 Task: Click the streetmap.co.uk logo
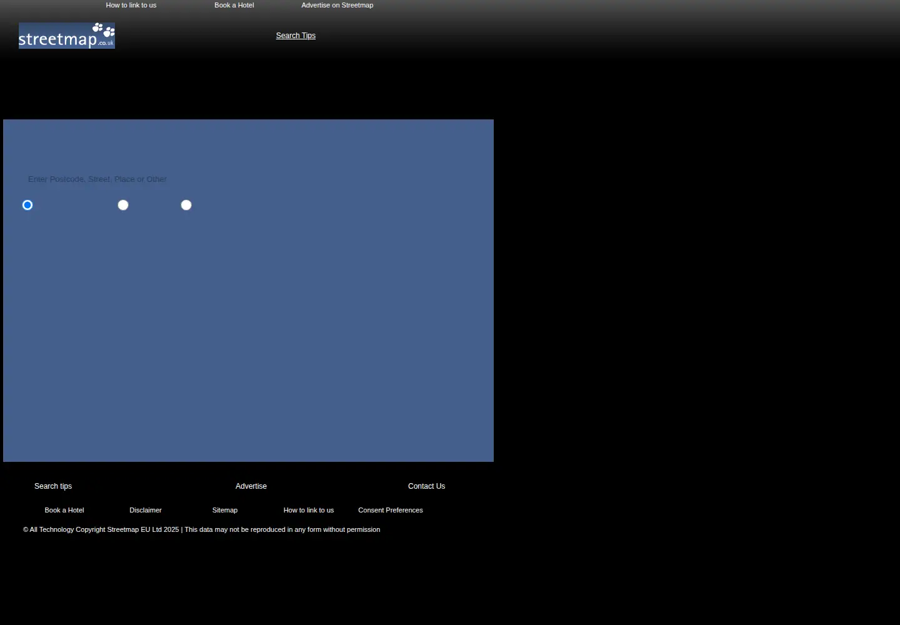pyautogui.click(x=67, y=36)
